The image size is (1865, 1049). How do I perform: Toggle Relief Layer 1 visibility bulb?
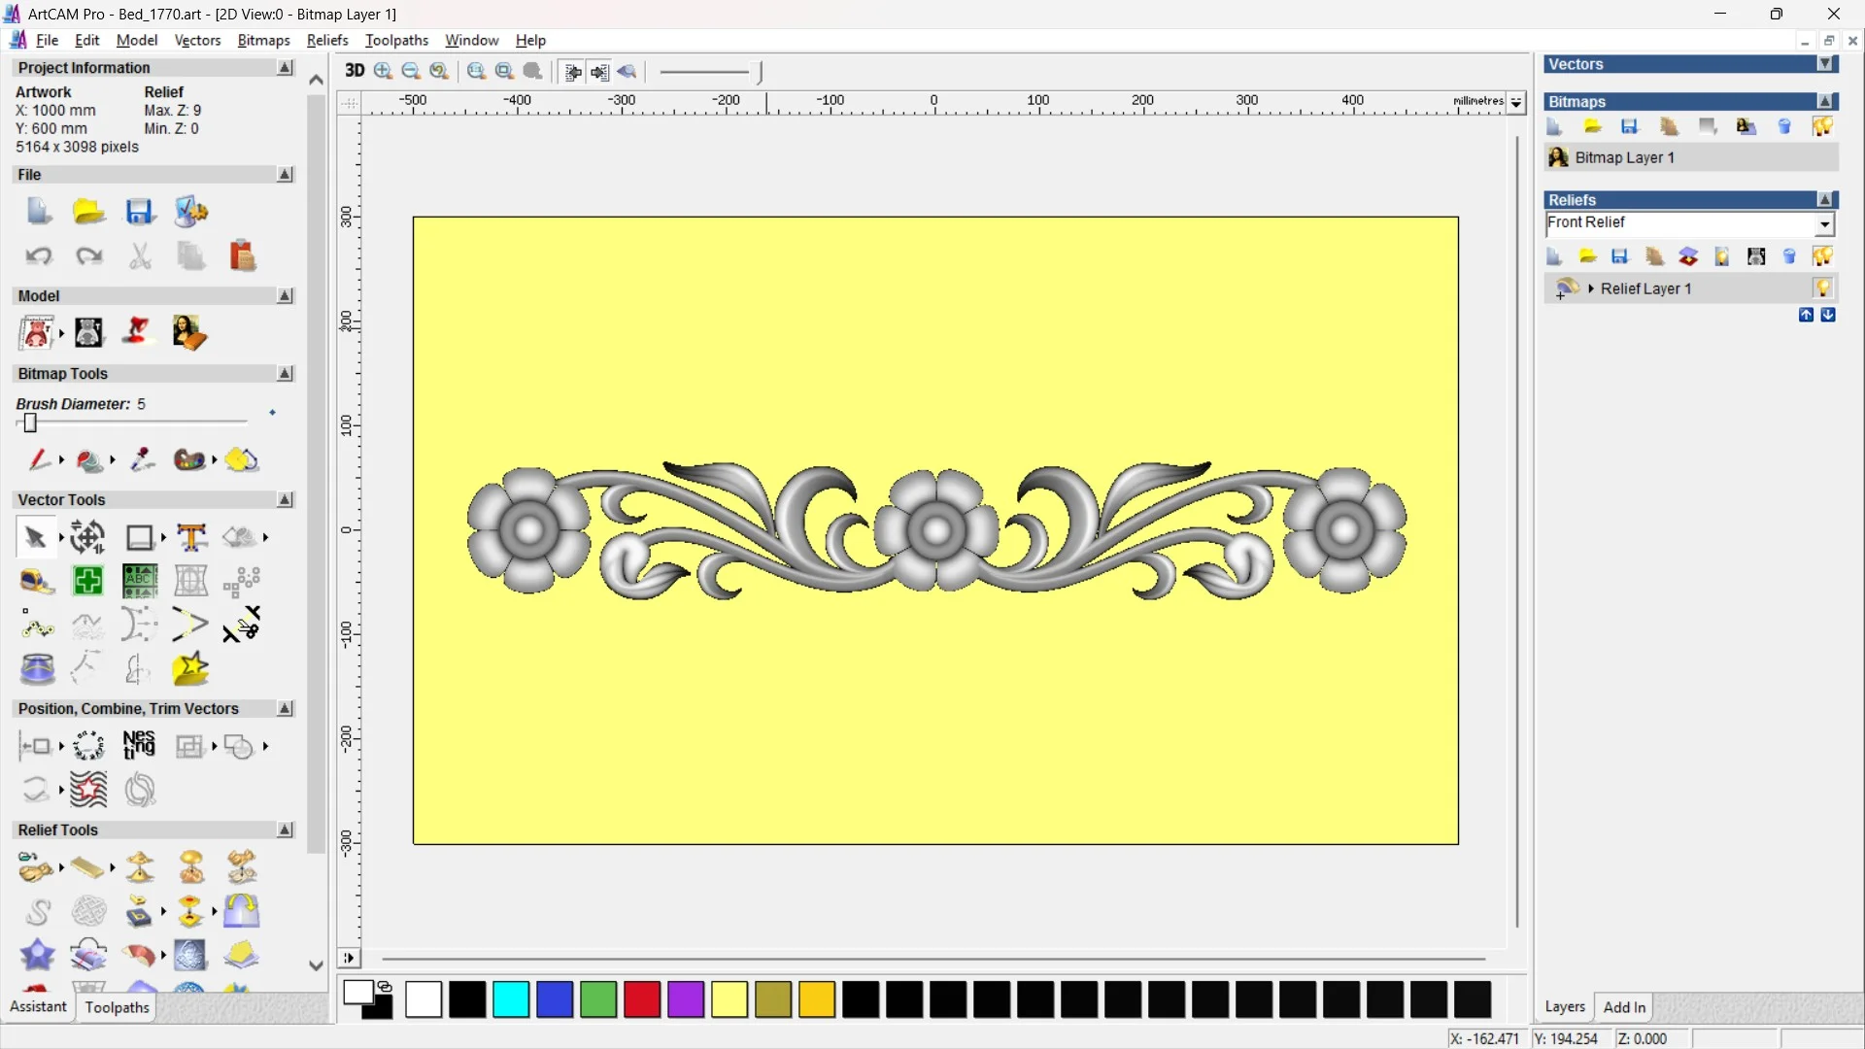(1823, 288)
